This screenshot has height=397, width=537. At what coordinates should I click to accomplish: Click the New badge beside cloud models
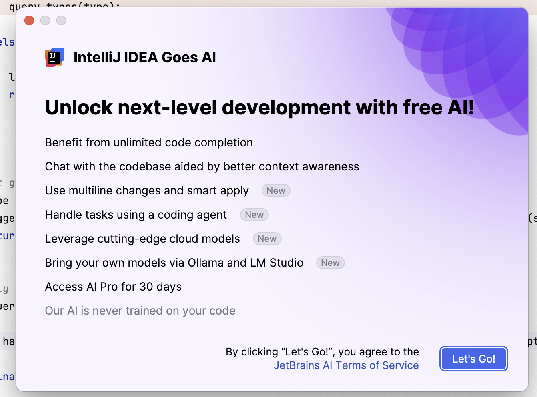pyautogui.click(x=267, y=239)
